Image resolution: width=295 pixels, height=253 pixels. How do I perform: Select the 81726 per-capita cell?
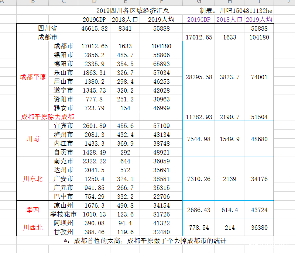[x=161, y=214]
